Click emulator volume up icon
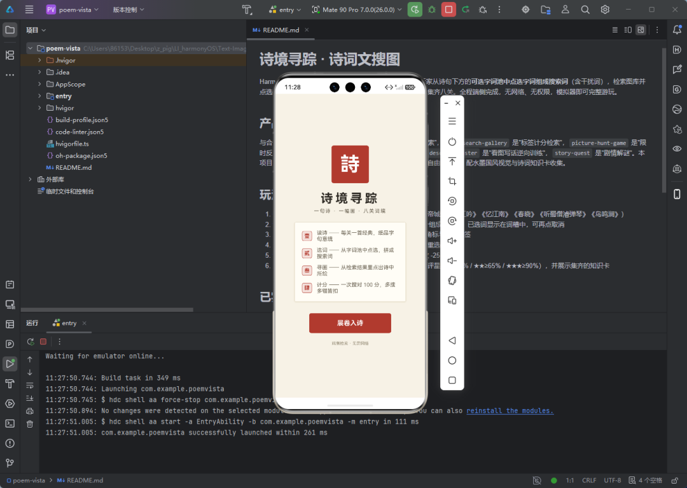This screenshot has height=488, width=687. [452, 241]
